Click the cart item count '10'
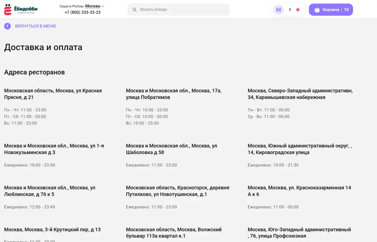Image resolution: width=377 pixels, height=242 pixels. [x=346, y=10]
